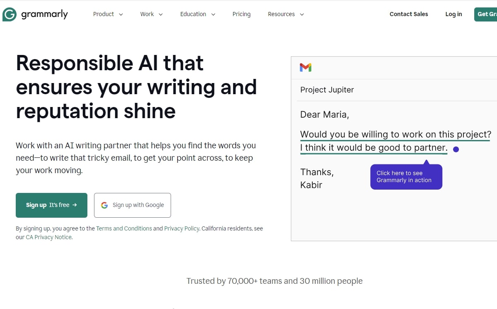Image resolution: width=497 pixels, height=309 pixels.
Task: Click the purple dot after the suggestion
Action: click(456, 149)
